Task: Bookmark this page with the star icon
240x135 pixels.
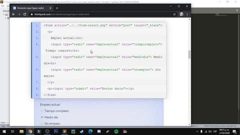Action: [174, 14]
